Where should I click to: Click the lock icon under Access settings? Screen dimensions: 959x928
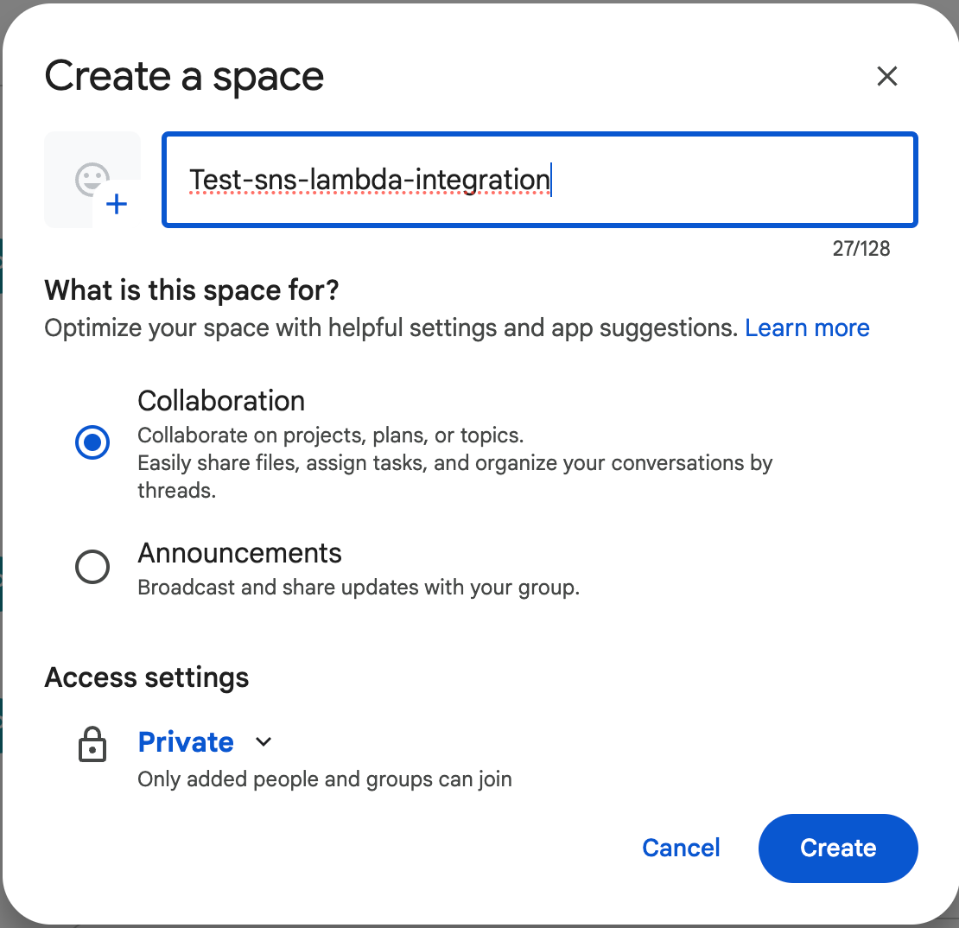(92, 744)
